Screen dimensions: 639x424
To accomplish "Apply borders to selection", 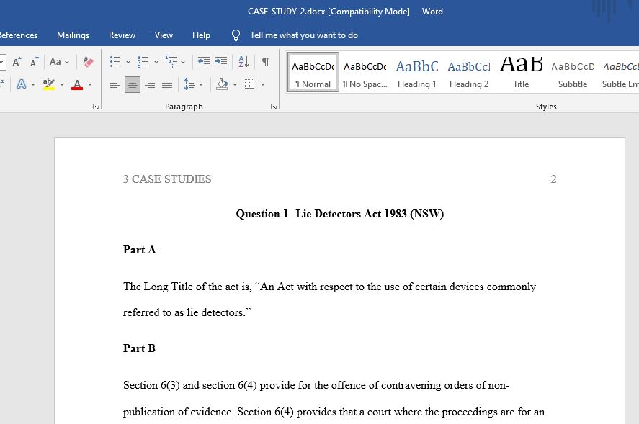I will tap(249, 84).
